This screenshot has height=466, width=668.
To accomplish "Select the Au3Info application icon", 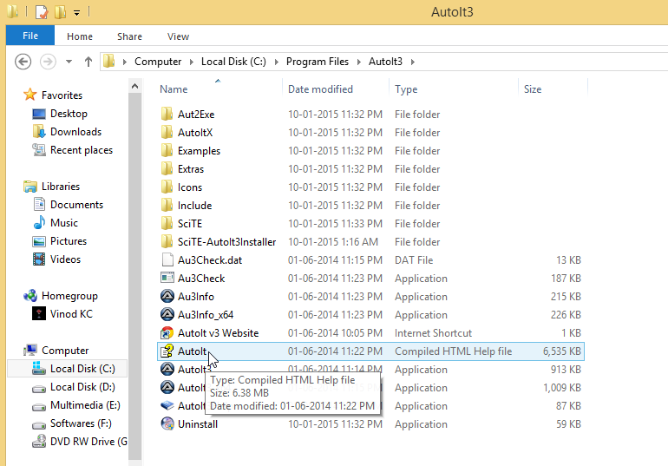I will coord(167,297).
